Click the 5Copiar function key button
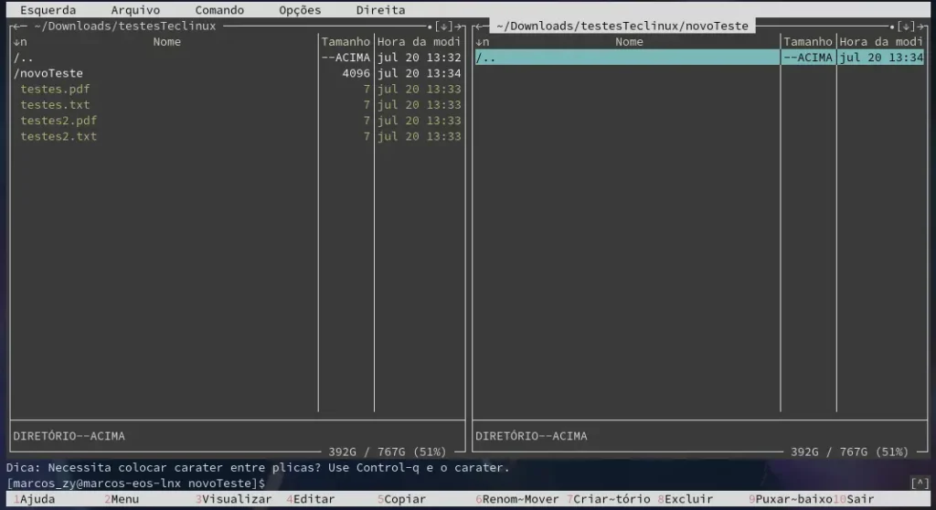This screenshot has height=510, width=936. point(401,499)
